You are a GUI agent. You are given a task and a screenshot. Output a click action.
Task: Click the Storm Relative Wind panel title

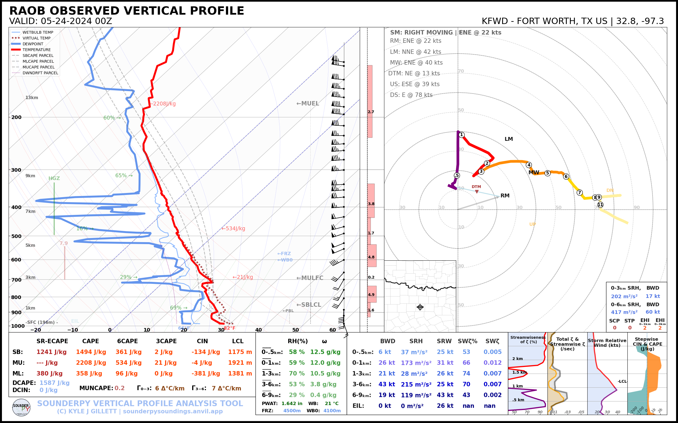[x=607, y=343]
